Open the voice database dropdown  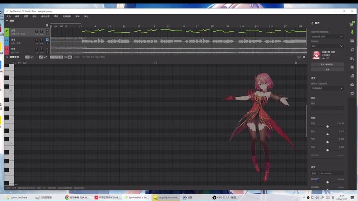(327, 36)
